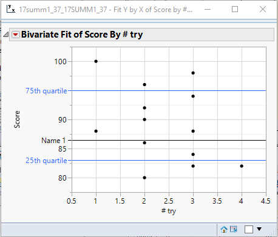The height and width of the screenshot is (237, 278).
Task: Click the Bivariate Fit of Score title bar
Action: [141, 35]
